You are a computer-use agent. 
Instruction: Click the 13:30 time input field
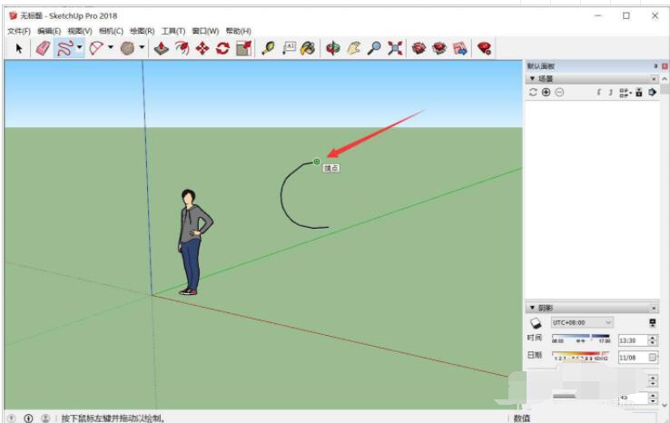(633, 340)
